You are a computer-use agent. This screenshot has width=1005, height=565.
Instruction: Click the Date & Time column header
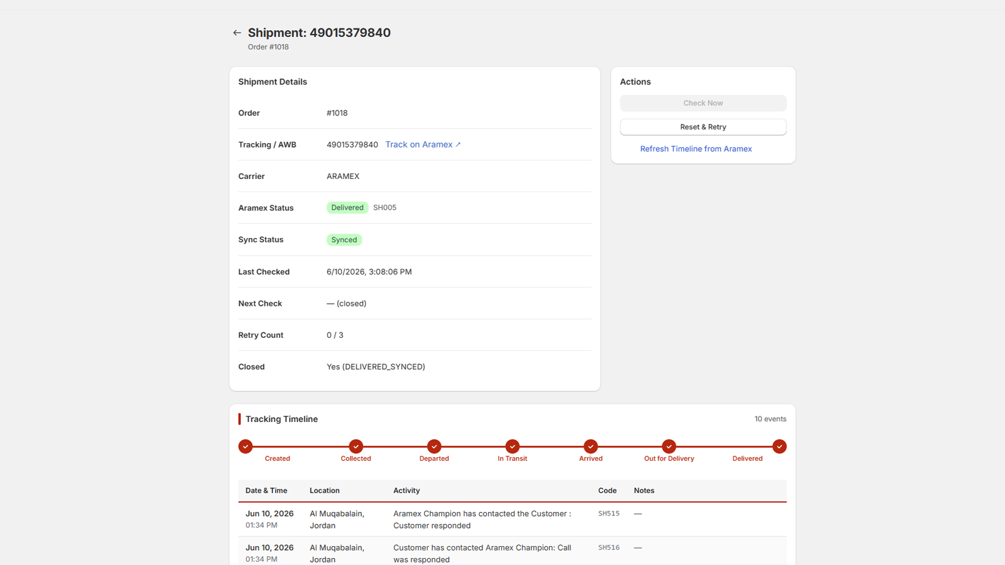[266, 491]
